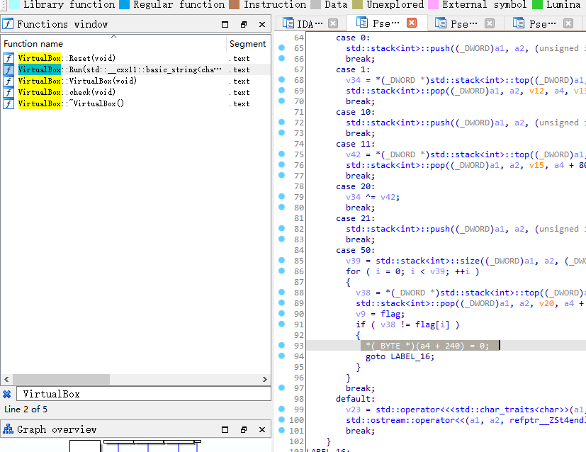The width and height of the screenshot is (586, 452).
Task: Click the 'default:' label in pseudocode
Action: (x=355, y=399)
